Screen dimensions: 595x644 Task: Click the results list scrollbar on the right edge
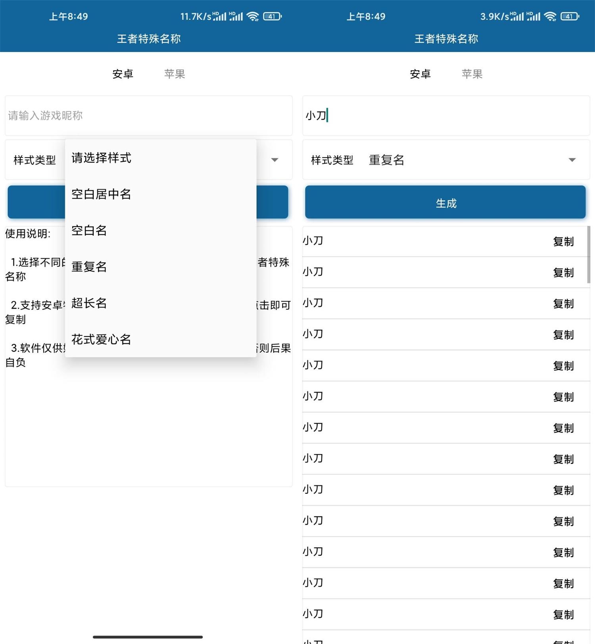tap(588, 254)
